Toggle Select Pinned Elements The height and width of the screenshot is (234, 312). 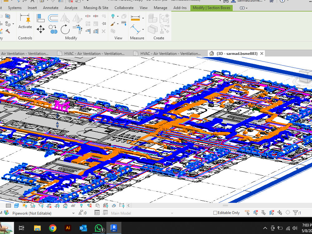coord(263,213)
